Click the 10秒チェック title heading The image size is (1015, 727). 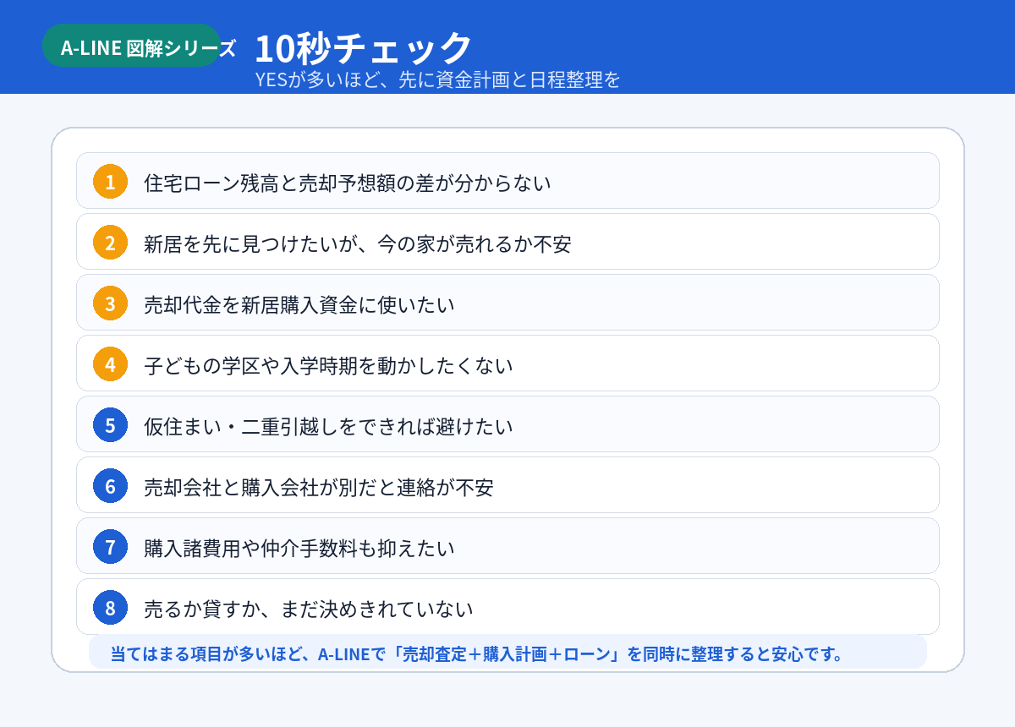[363, 47]
